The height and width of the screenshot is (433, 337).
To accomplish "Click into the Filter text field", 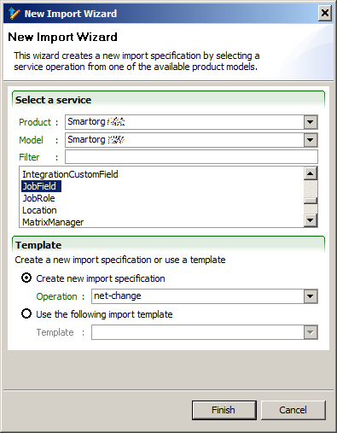I will click(x=191, y=157).
